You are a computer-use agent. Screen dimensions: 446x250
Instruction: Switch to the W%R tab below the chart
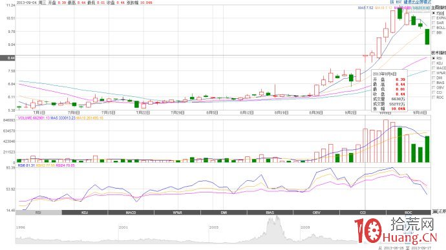[178, 213]
